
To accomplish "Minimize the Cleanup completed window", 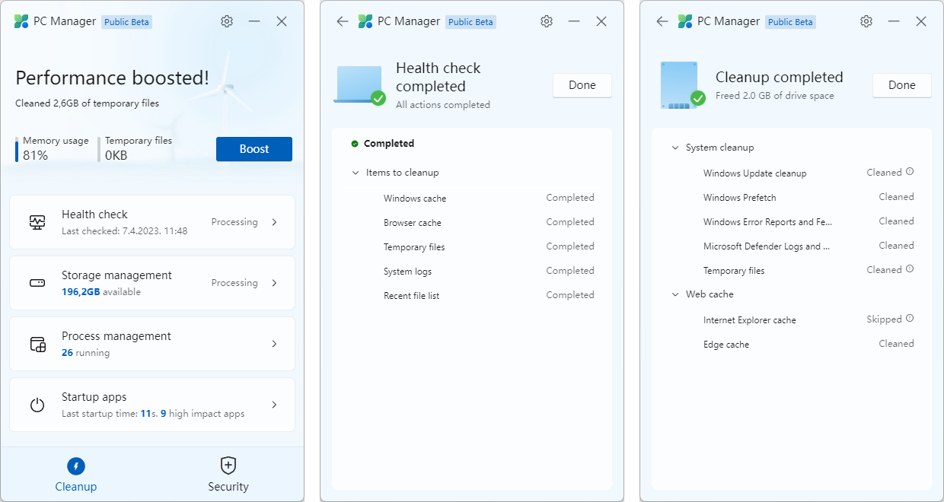I will 894,21.
